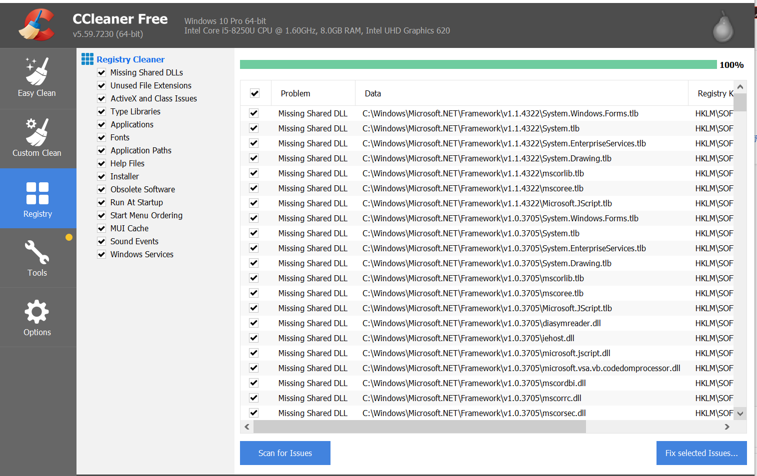Toggle select-all checkbox in results header
This screenshot has height=476, width=757.
pos(254,93)
